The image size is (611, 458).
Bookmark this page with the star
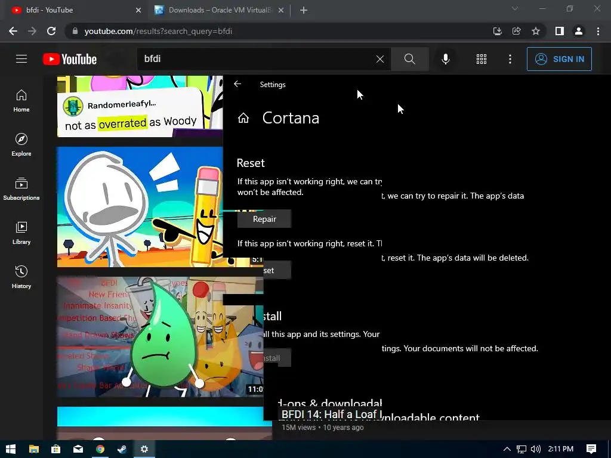536,31
